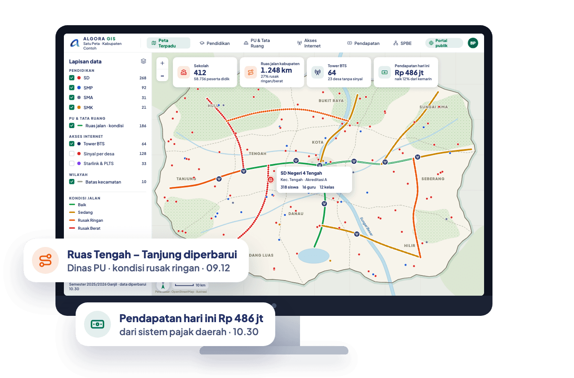Click the globe icon on Portal publik

click(431, 43)
